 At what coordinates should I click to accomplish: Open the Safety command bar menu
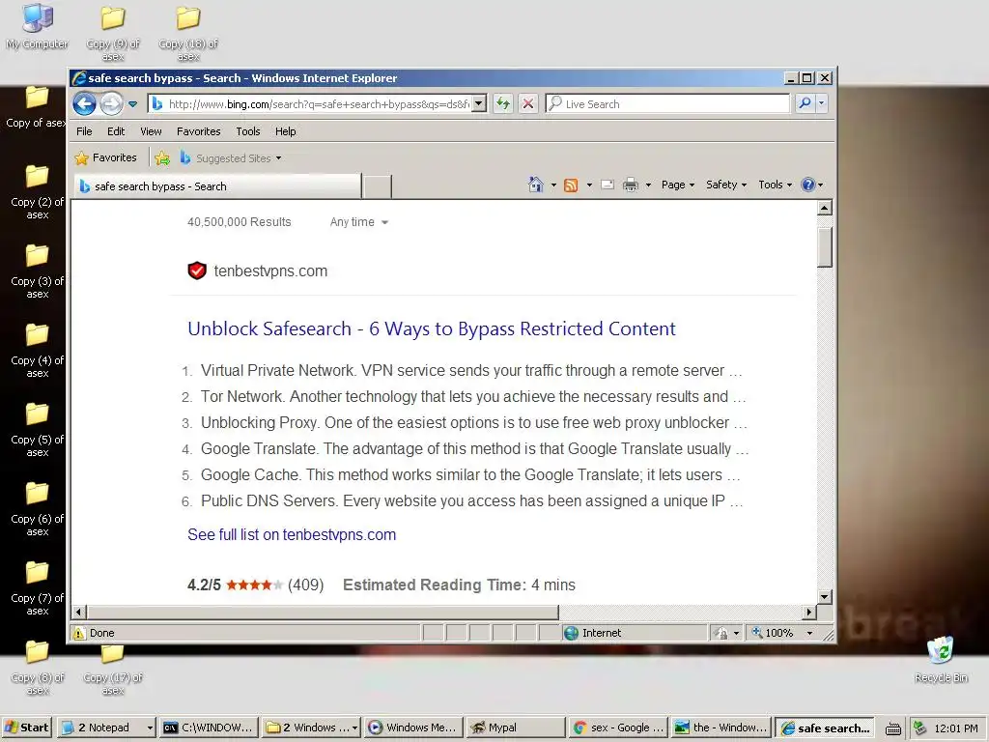click(726, 185)
